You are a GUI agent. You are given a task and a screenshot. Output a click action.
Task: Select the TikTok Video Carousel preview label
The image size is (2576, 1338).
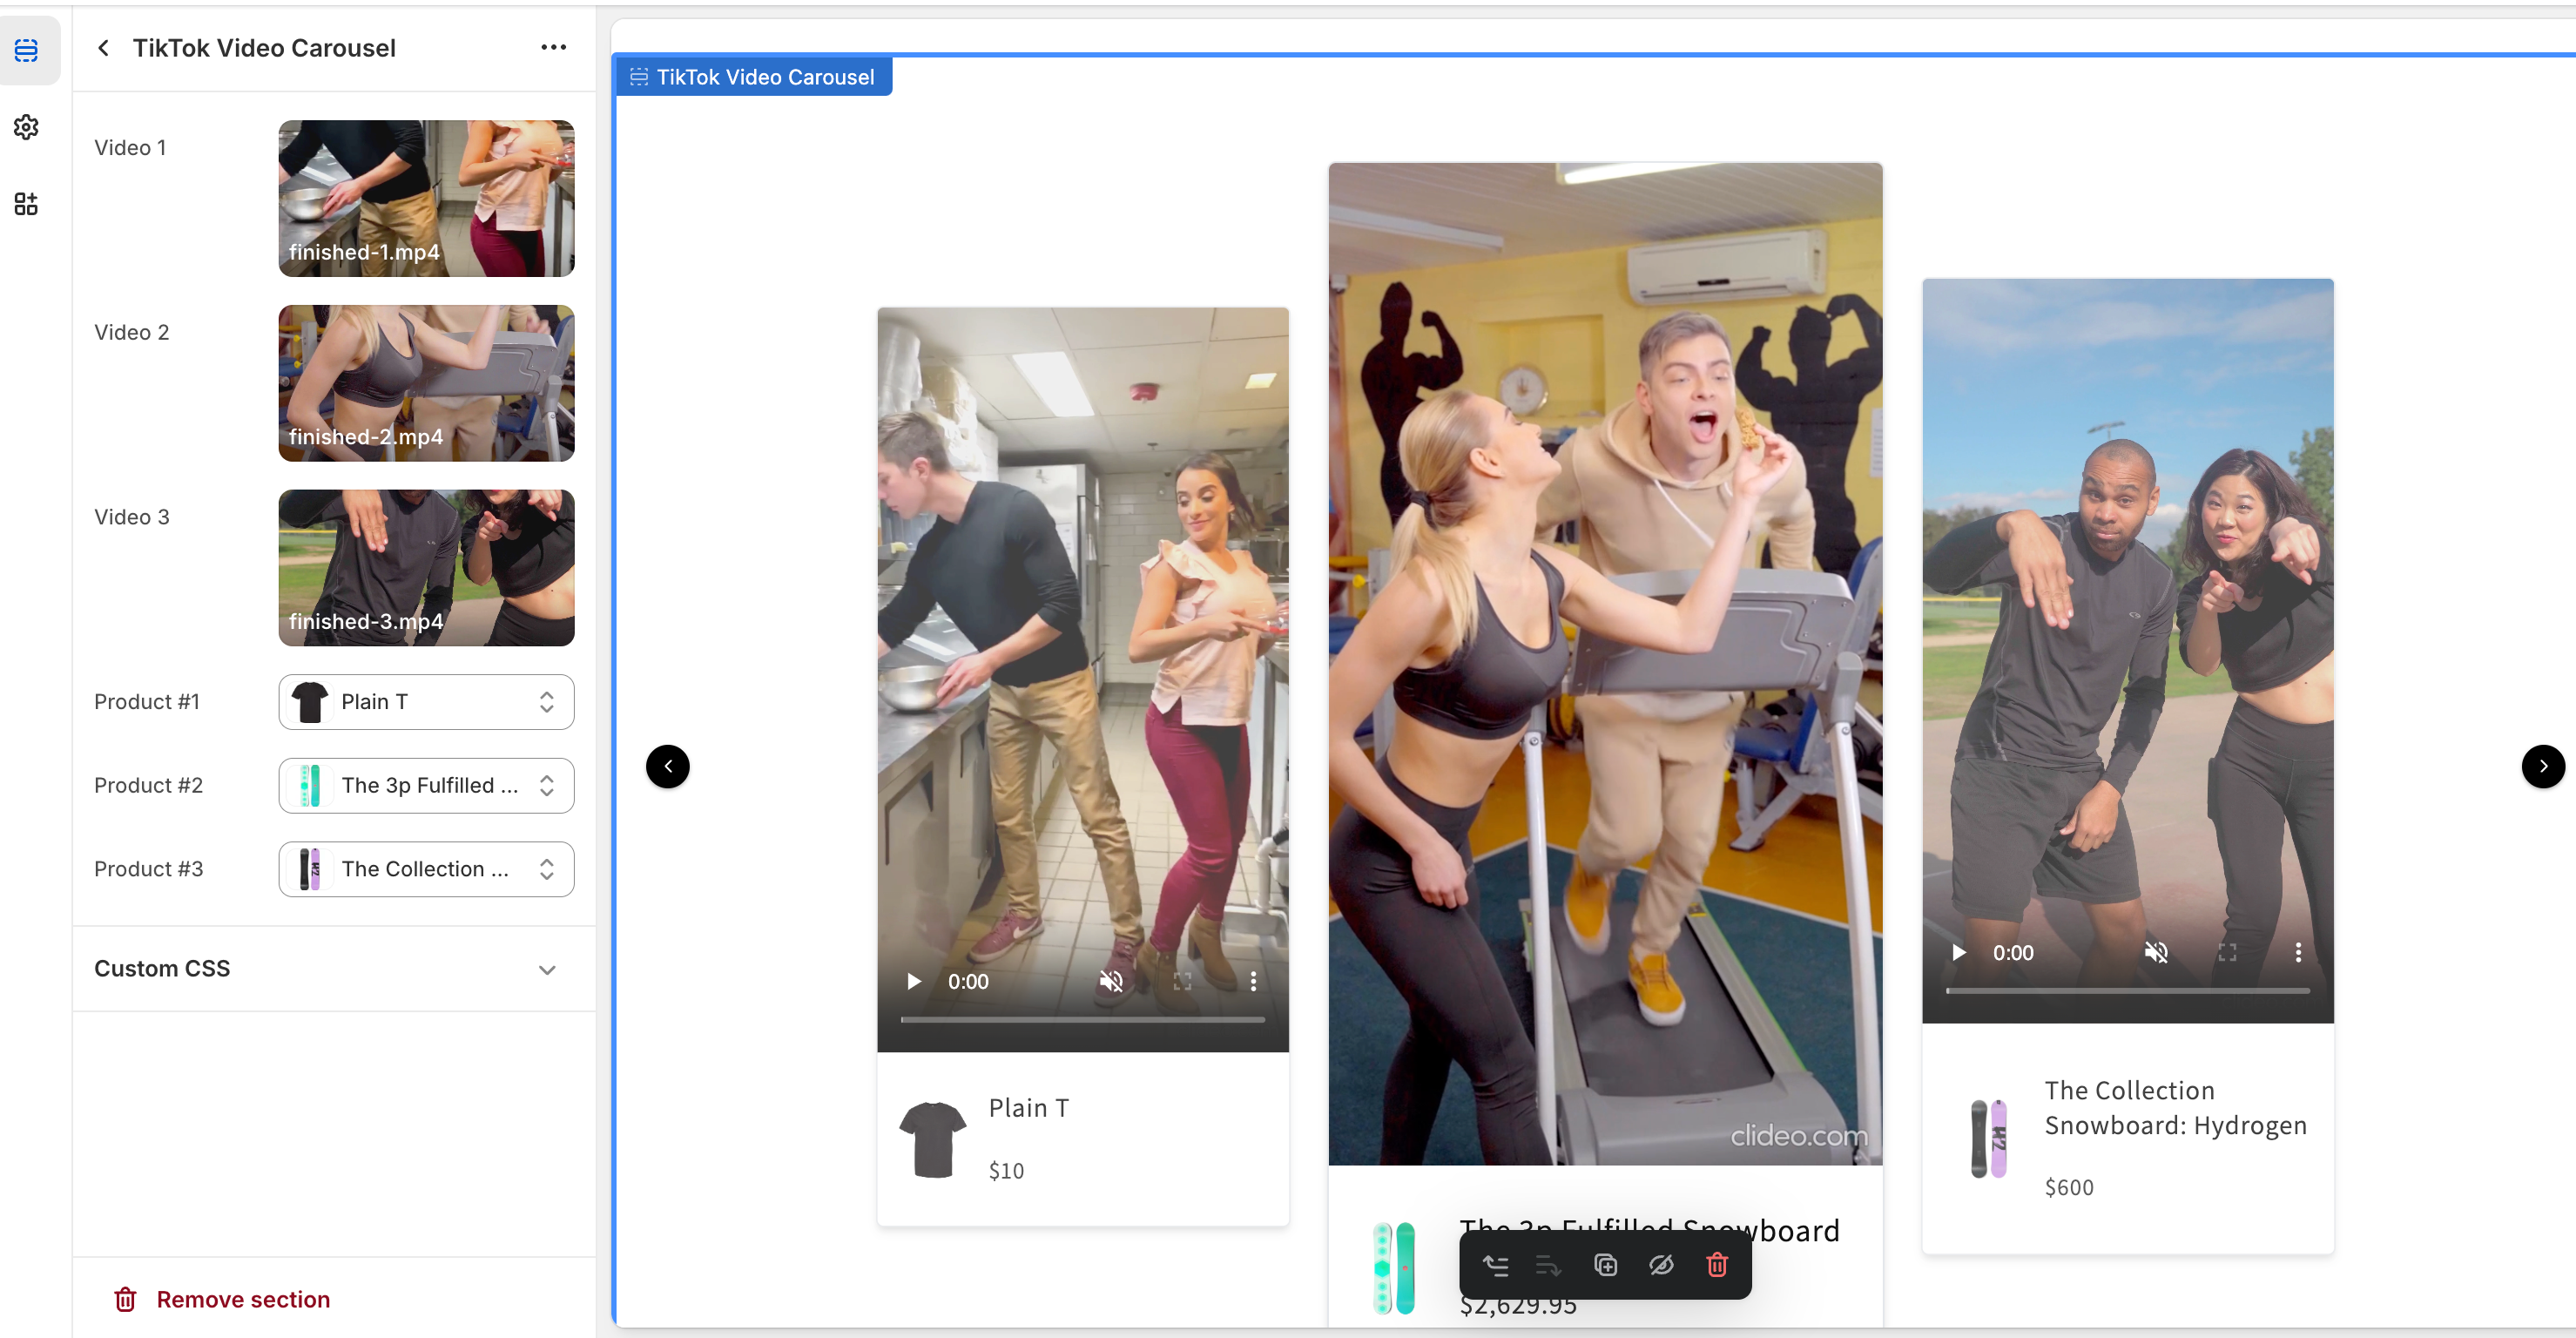(754, 77)
